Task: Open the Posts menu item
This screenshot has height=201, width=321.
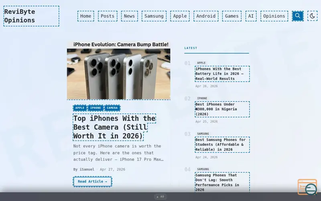Action: [x=108, y=16]
